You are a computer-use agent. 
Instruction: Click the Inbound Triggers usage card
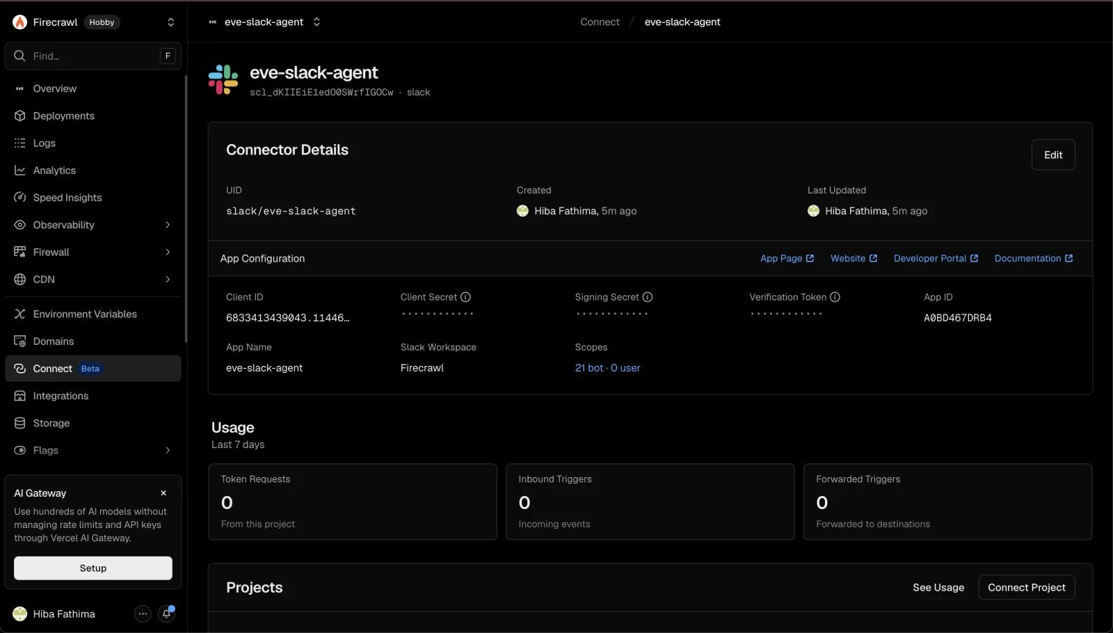tap(650, 502)
